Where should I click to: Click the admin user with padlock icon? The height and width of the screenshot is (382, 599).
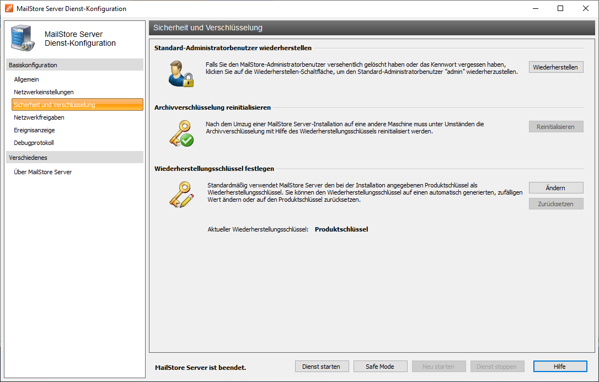181,74
